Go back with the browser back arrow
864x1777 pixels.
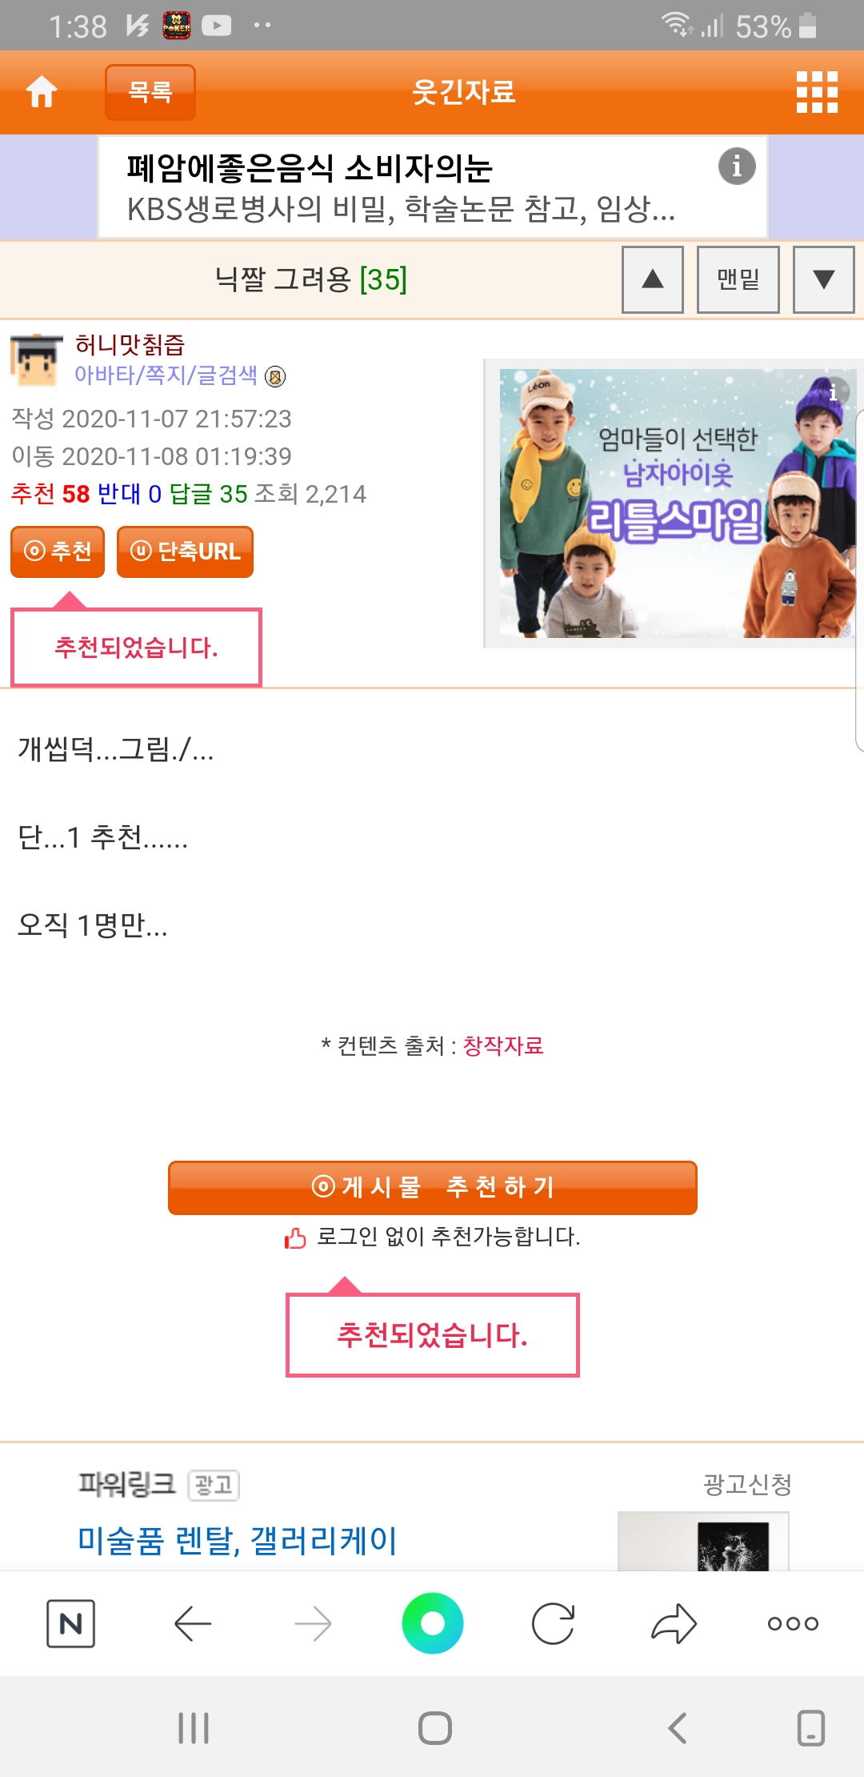point(193,1623)
